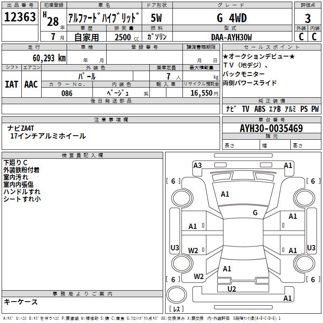Click the U3 mark on the diagram's left side
Viewport: 323px width, 323px height.
point(175,247)
